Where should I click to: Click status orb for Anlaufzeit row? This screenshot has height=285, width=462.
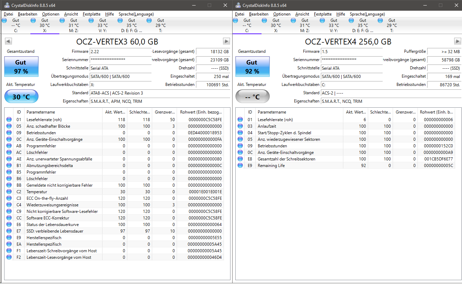[x=240, y=126]
